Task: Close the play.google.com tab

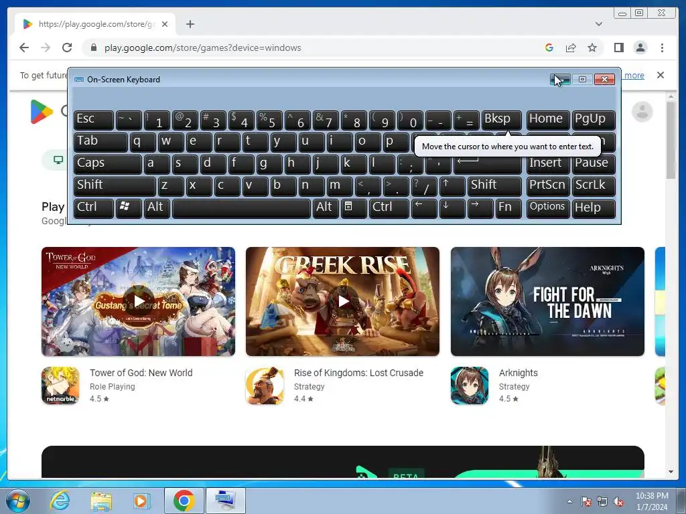Action: click(165, 24)
